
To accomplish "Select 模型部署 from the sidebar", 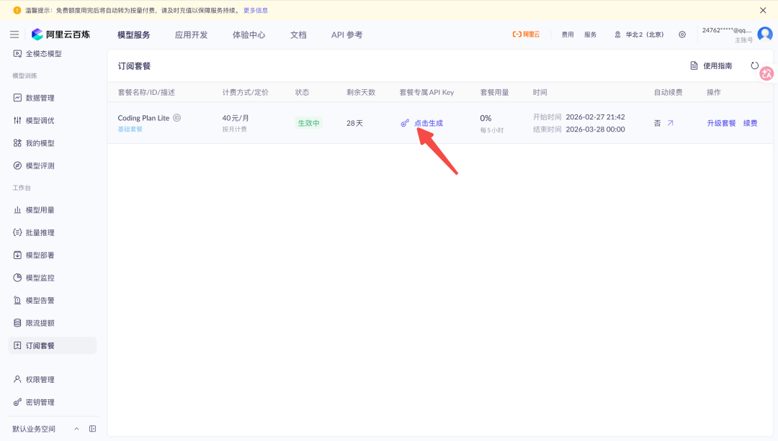I will click(43, 255).
